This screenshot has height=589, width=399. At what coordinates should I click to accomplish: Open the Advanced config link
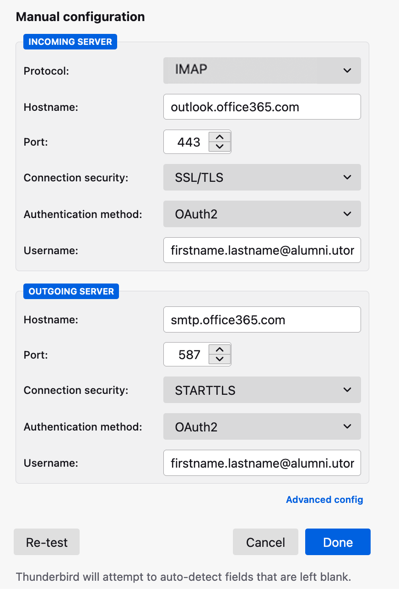click(324, 499)
